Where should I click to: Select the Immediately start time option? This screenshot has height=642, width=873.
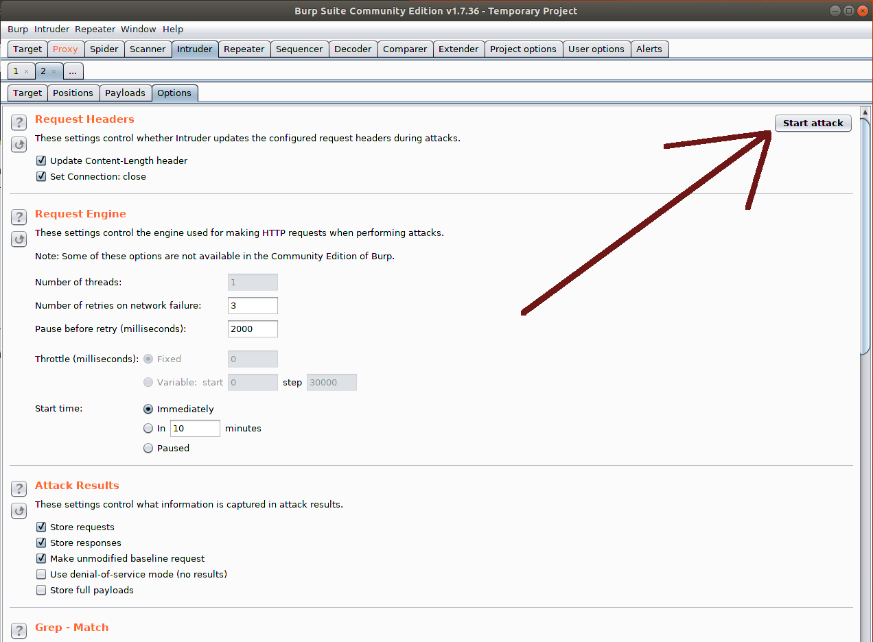tap(148, 409)
